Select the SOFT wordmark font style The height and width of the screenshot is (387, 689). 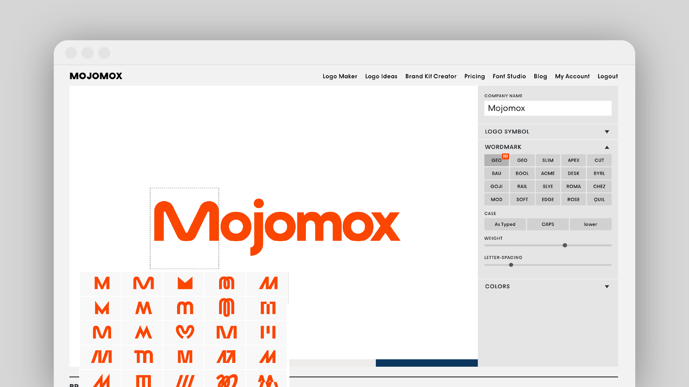(x=522, y=199)
